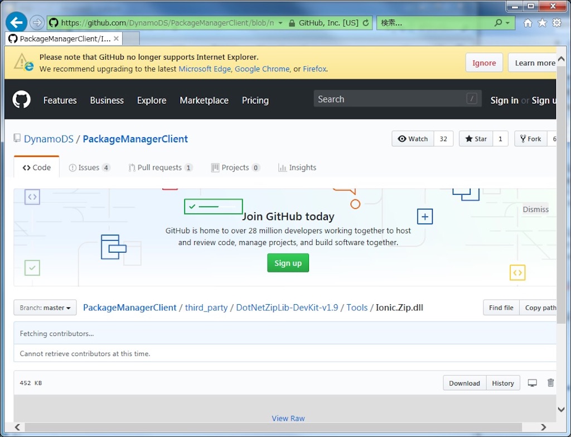The image size is (571, 437).
Task: Open browser home page icon
Action: pos(528,23)
